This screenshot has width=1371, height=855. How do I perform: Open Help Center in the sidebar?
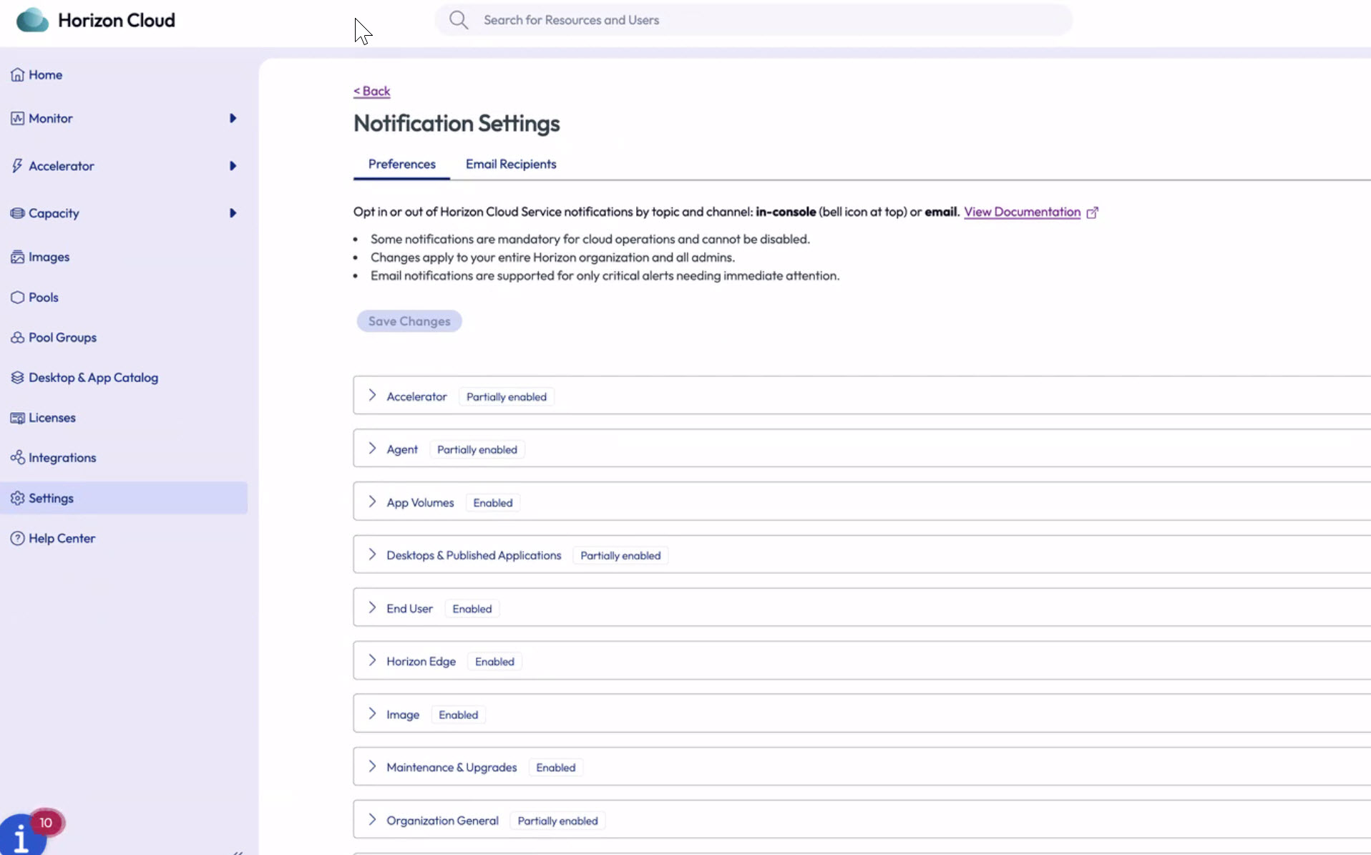[x=62, y=538]
